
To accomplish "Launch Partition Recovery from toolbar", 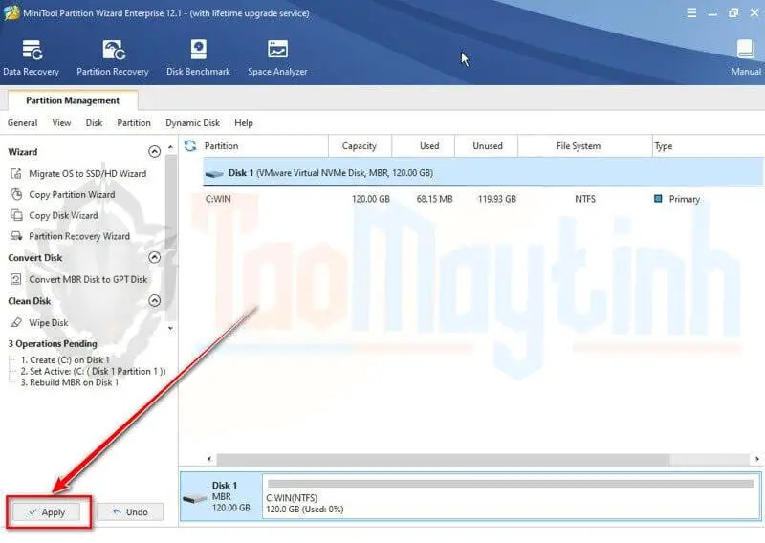I will (x=113, y=57).
